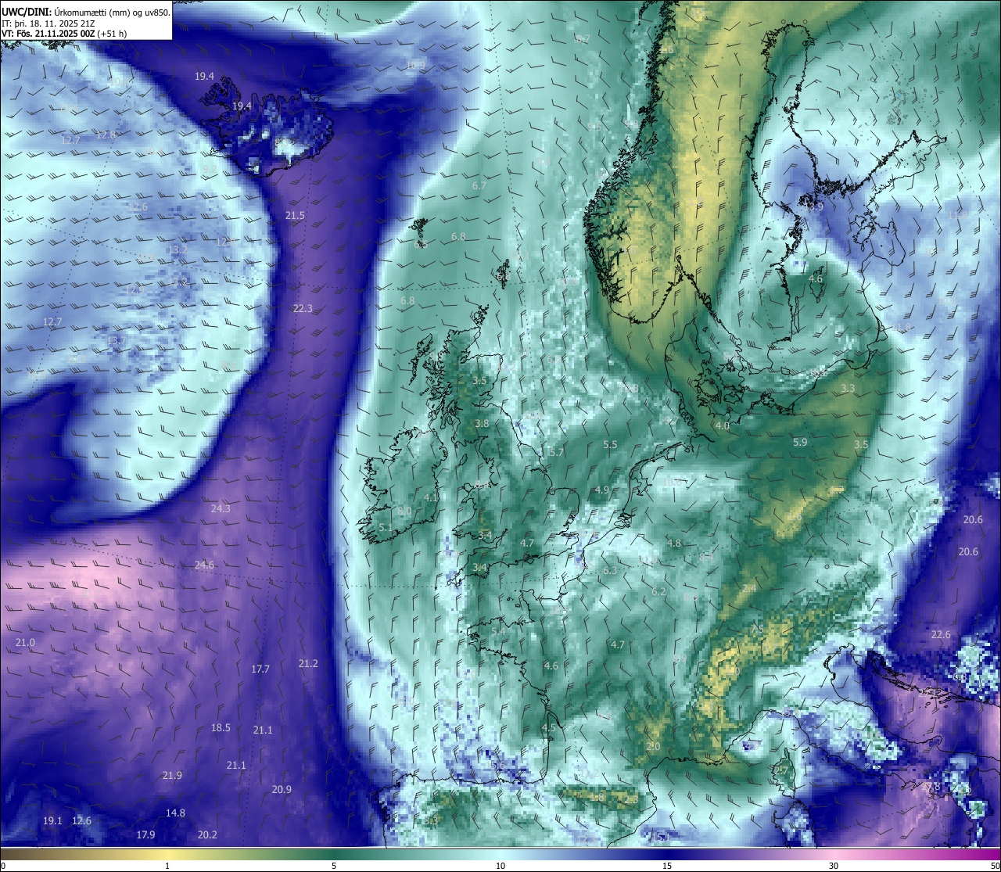
Task: Click the 6.2 value on the map
Action: [658, 592]
